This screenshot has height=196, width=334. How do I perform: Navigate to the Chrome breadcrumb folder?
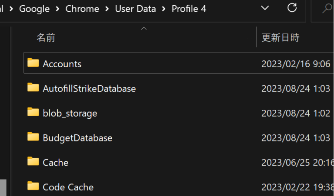click(82, 9)
